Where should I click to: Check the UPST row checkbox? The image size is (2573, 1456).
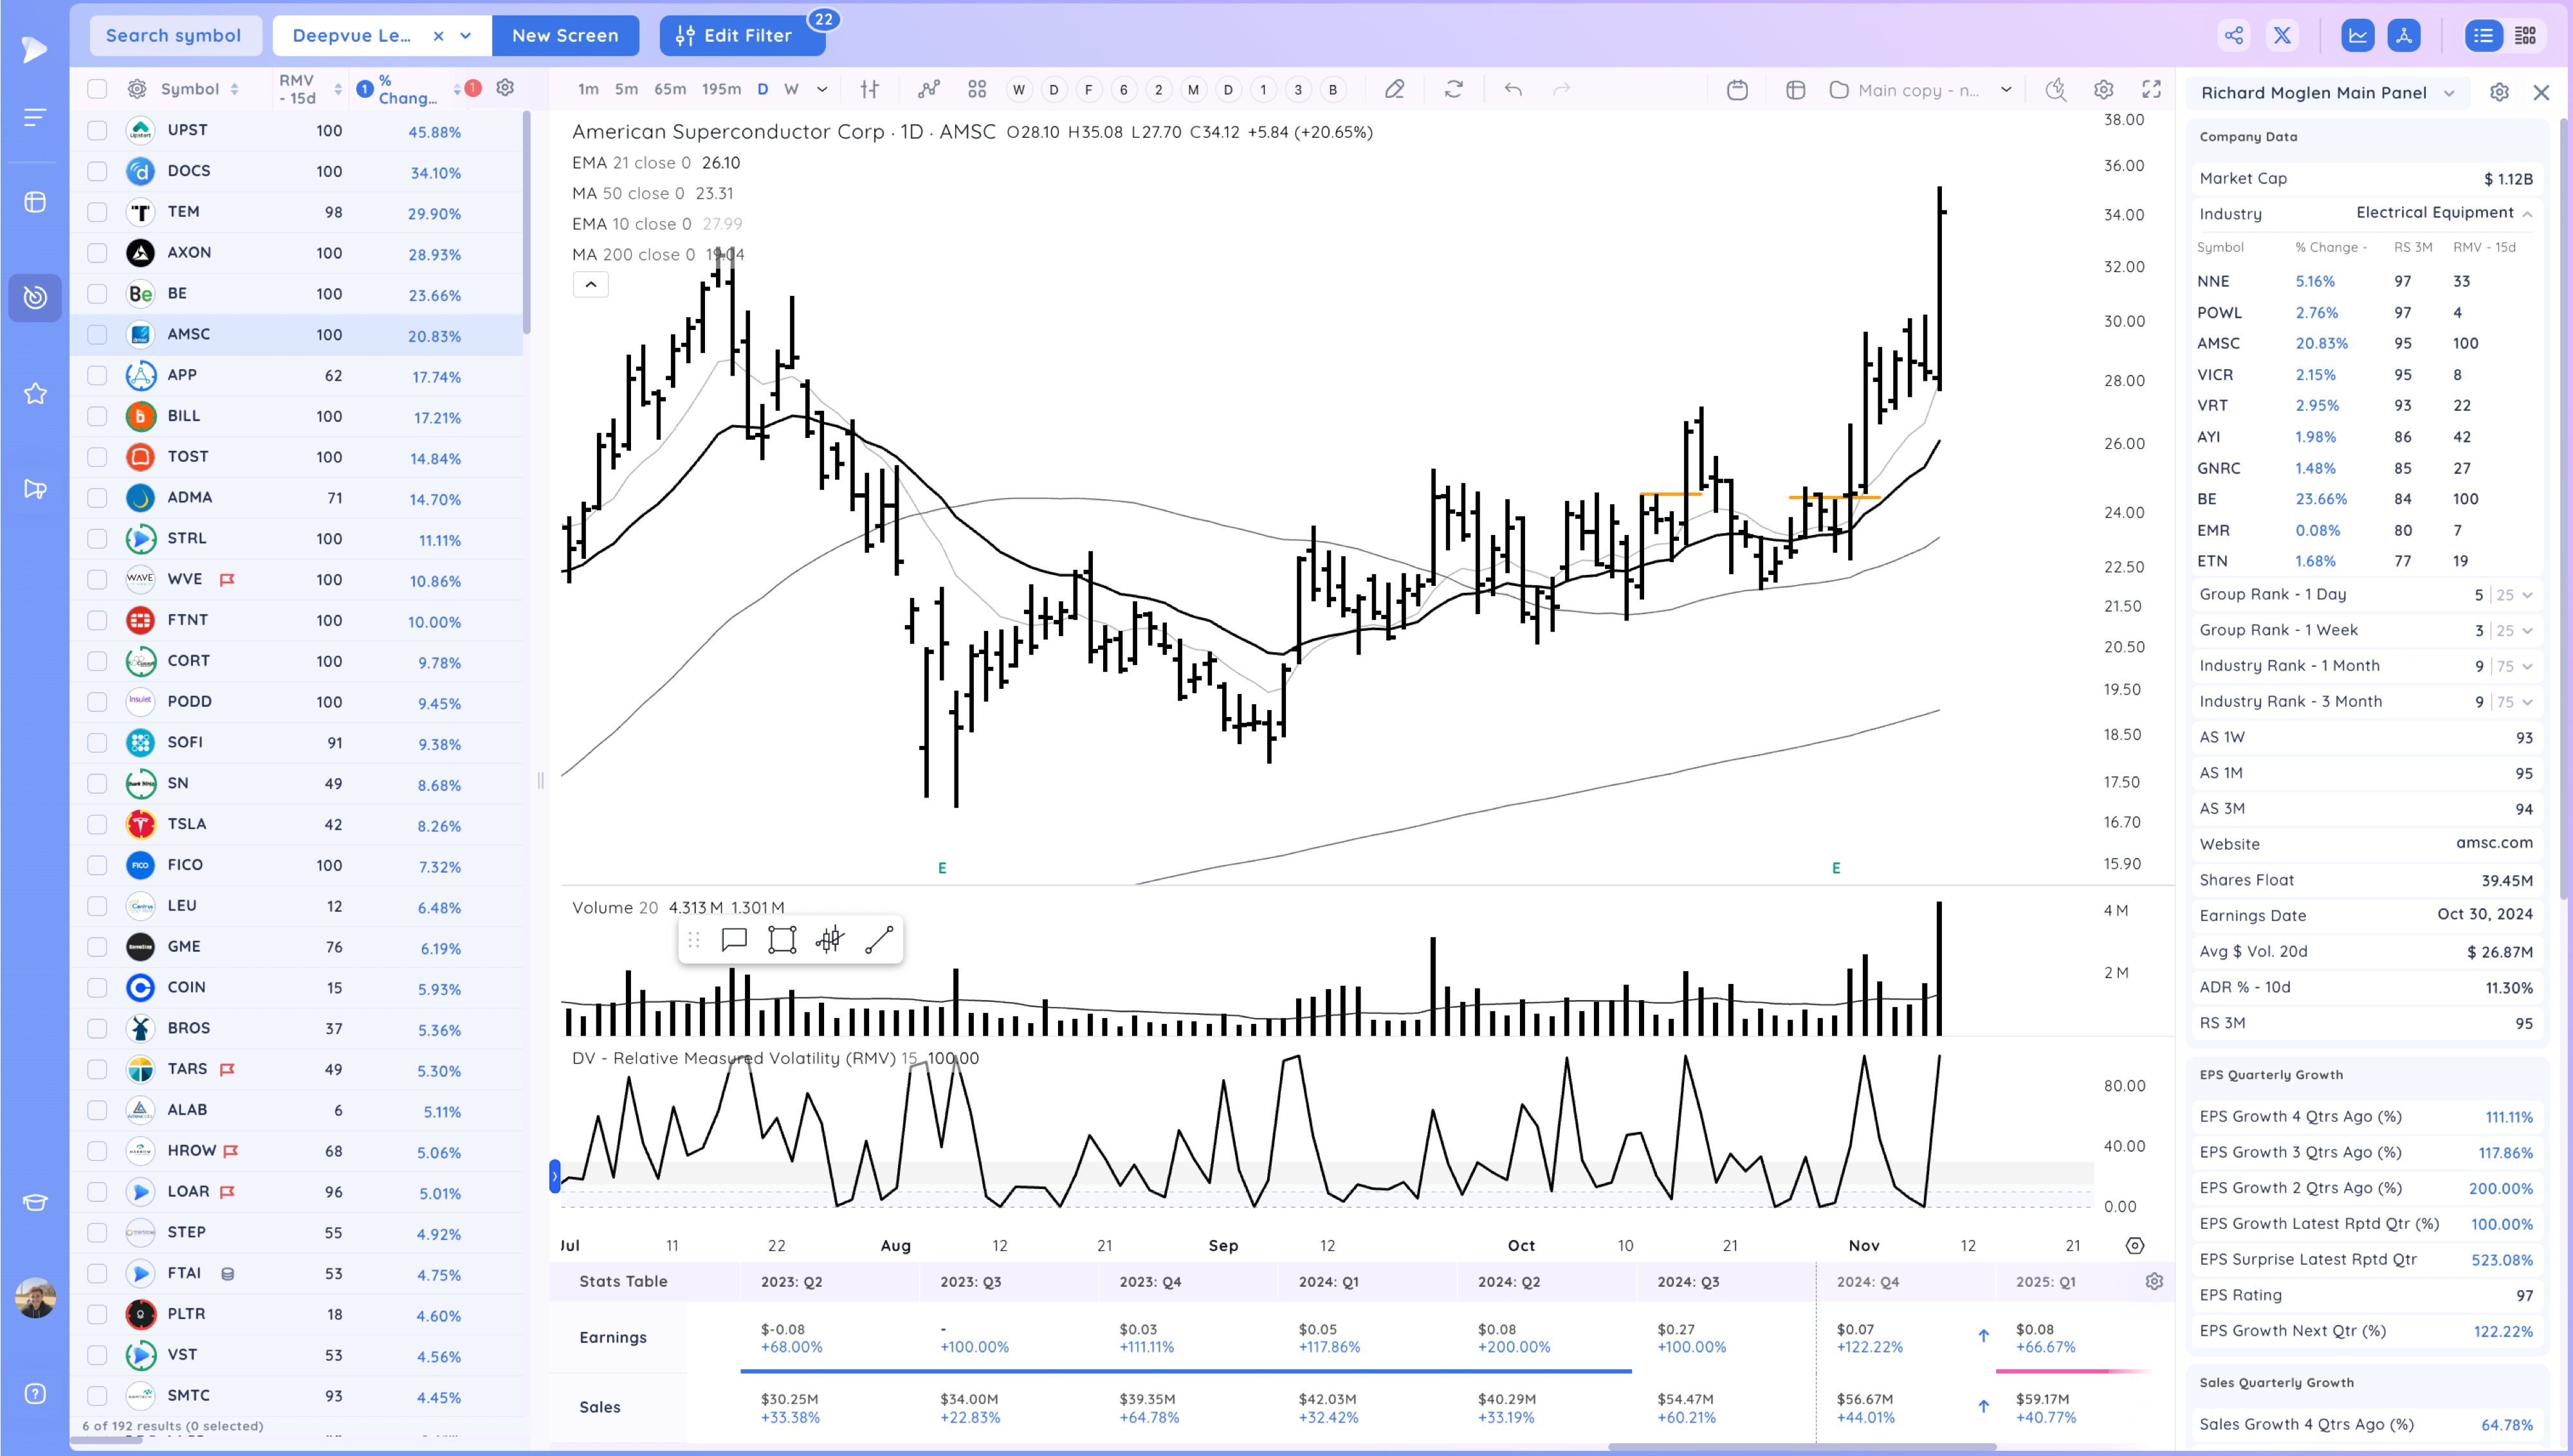point(97,130)
